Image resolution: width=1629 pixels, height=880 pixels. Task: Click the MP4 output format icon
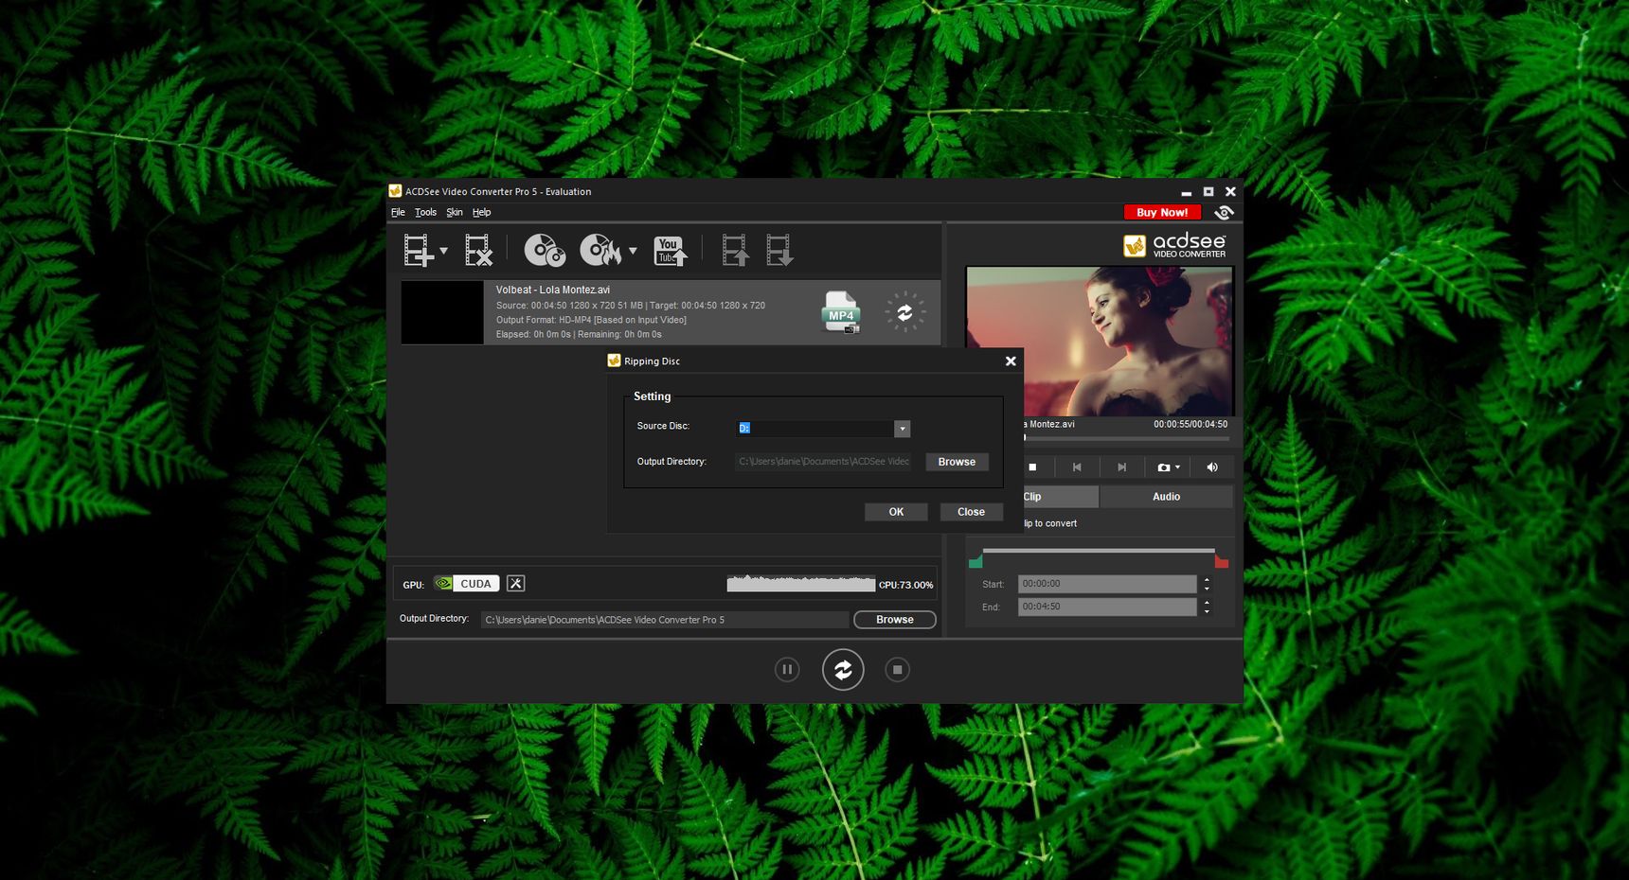pyautogui.click(x=841, y=312)
